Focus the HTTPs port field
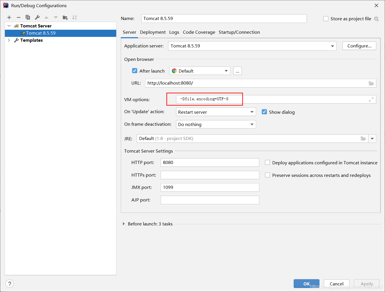This screenshot has width=385, height=292. click(x=210, y=175)
